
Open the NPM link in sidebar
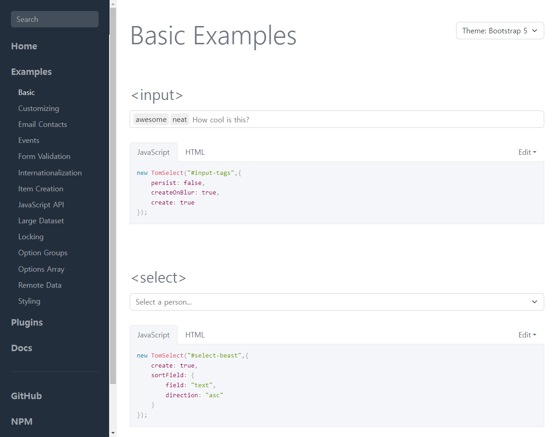(x=22, y=421)
